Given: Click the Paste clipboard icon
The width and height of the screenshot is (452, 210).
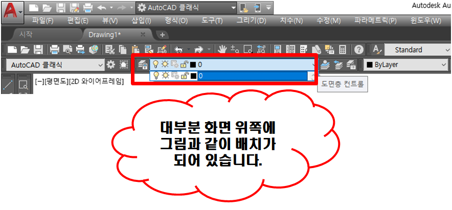Looking at the screenshot, I should pos(136,50).
